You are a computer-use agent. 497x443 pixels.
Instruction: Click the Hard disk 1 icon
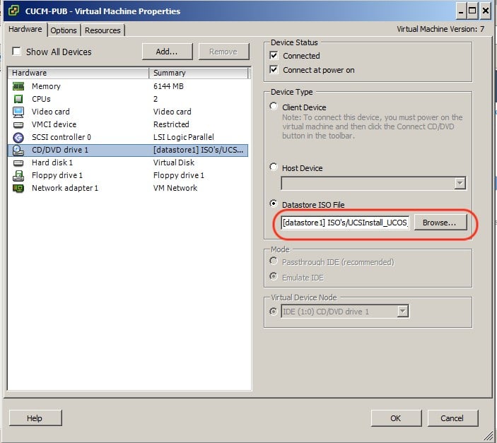coord(18,163)
